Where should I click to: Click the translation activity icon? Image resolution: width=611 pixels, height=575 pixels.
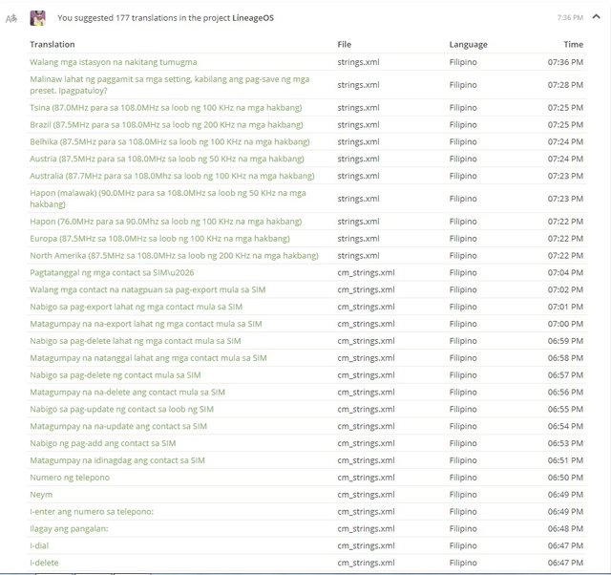[x=11, y=18]
